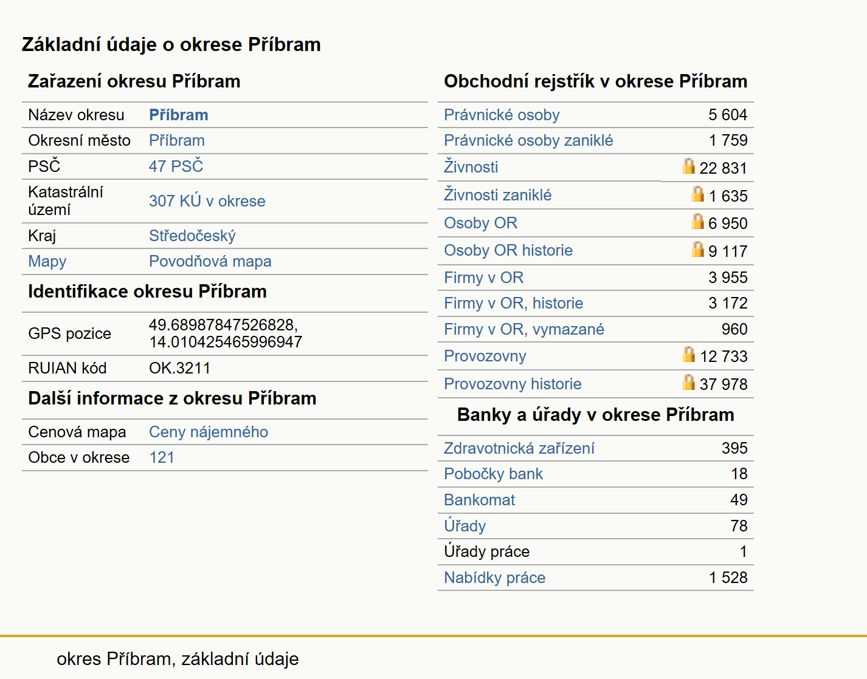Click the lock icon beside Osoby OR value
This screenshot has width=867, height=679.
point(698,221)
